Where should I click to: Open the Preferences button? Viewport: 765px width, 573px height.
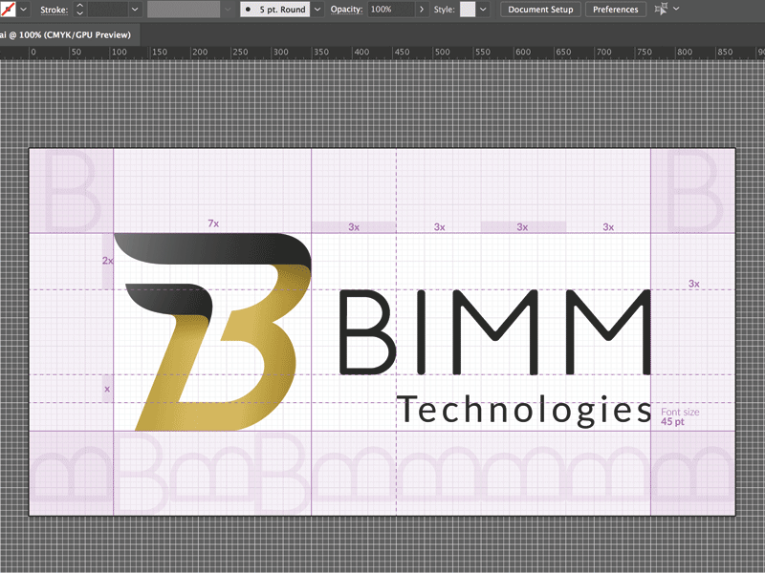tap(615, 10)
